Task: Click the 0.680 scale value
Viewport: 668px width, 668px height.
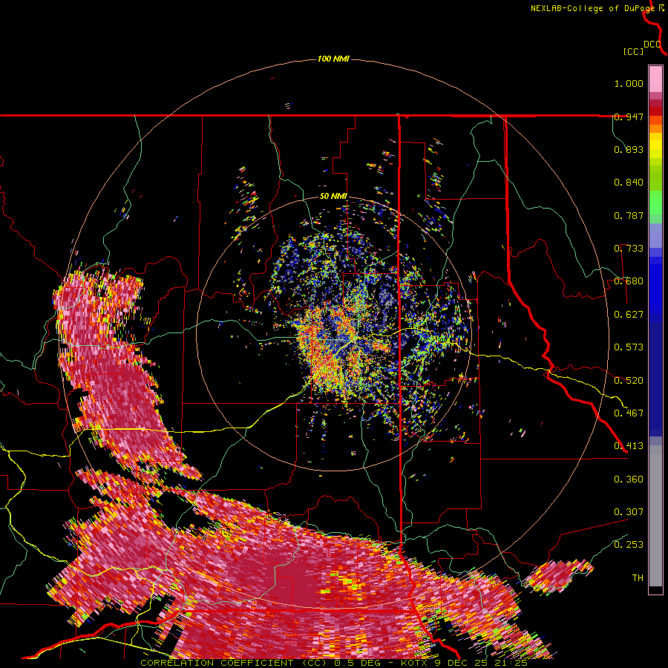Action: pyautogui.click(x=629, y=281)
